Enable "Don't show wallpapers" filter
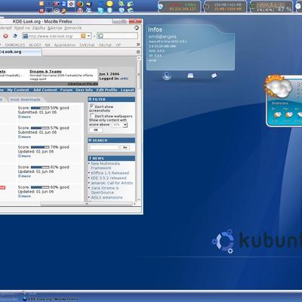This screenshot has height=302, width=302. pyautogui.click(x=92, y=116)
